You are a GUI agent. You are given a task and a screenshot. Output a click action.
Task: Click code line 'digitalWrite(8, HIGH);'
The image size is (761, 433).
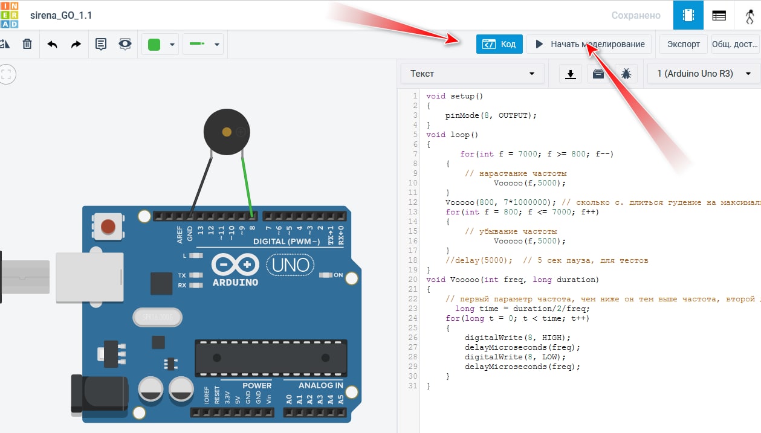tap(517, 338)
